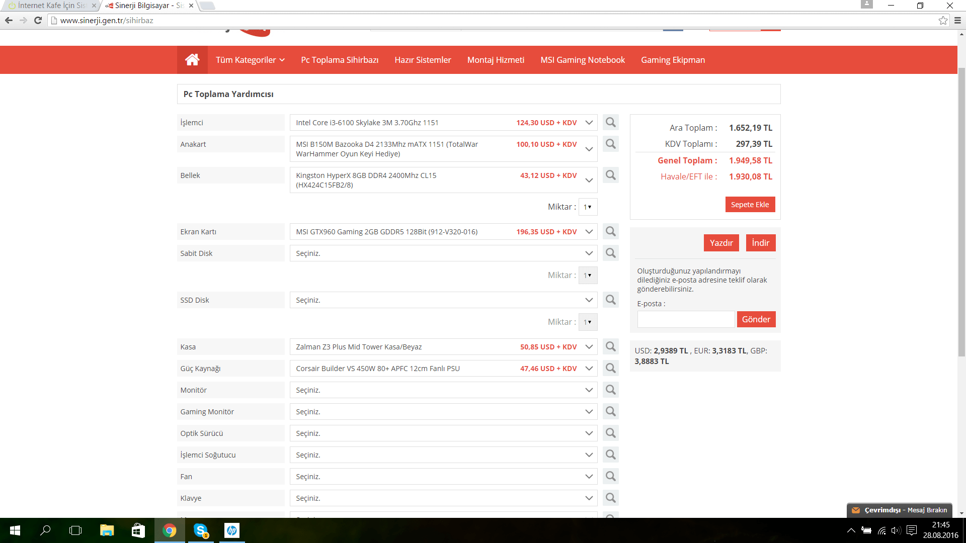The image size is (966, 543).
Task: Open the Bellek Miktar quantity dropdown
Action: (x=588, y=207)
